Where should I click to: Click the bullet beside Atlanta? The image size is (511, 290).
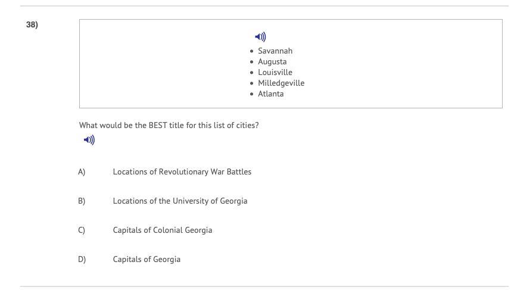click(252, 95)
